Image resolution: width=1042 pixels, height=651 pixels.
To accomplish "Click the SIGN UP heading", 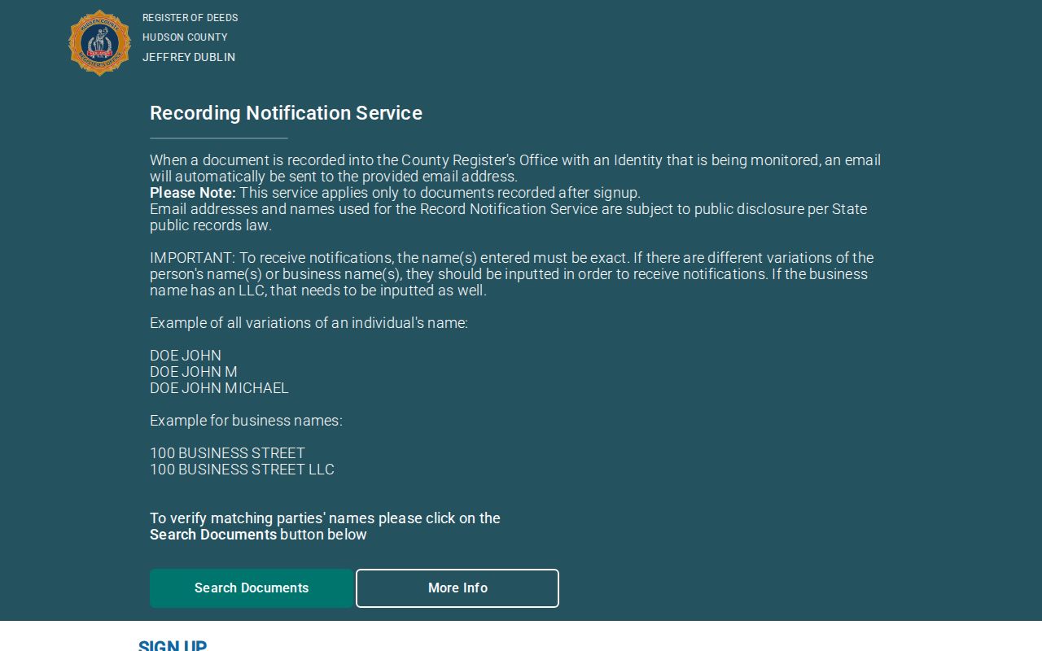I will pyautogui.click(x=173, y=645).
